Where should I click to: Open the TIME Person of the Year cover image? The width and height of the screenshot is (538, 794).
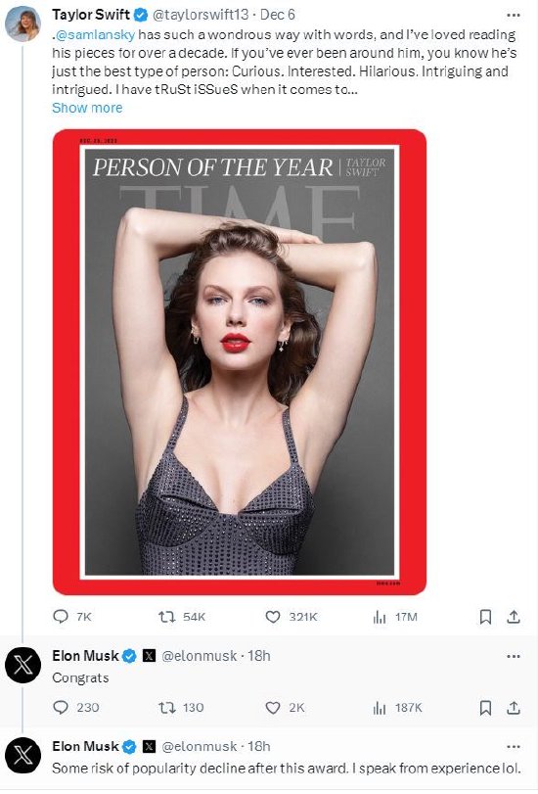tap(240, 362)
